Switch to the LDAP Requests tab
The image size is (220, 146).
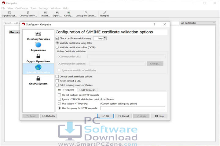(x=87, y=90)
